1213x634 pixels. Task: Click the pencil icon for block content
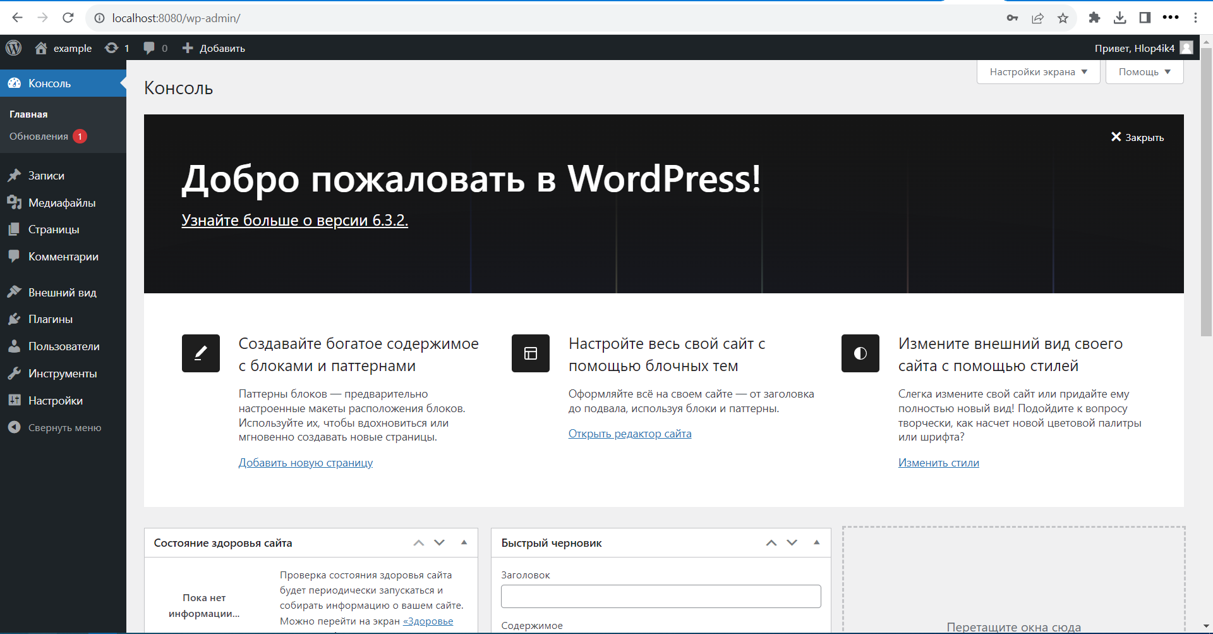(201, 353)
